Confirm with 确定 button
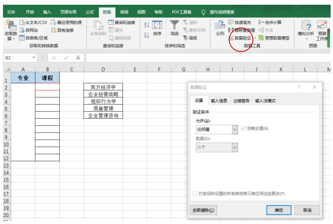Image resolution: width=333 pixels, height=224 pixels. coord(279,210)
